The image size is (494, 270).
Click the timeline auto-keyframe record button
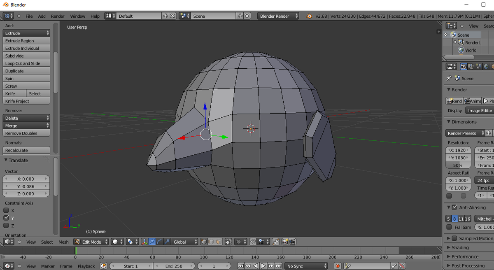[338, 266]
